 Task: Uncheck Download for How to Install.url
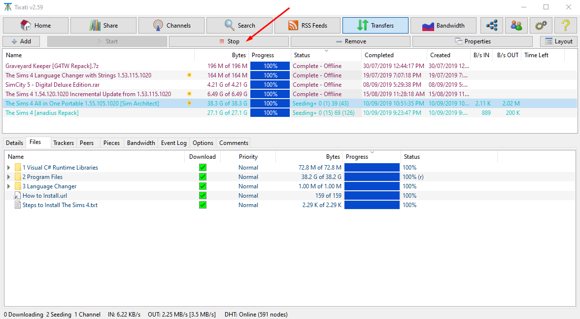click(x=203, y=195)
